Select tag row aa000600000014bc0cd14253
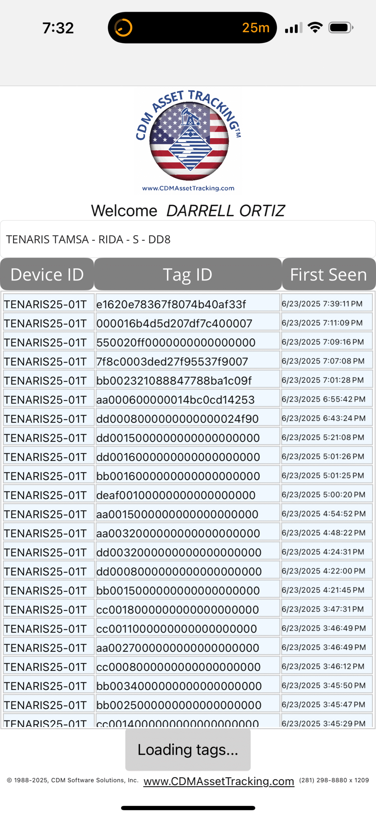The image size is (376, 817). coord(175,400)
